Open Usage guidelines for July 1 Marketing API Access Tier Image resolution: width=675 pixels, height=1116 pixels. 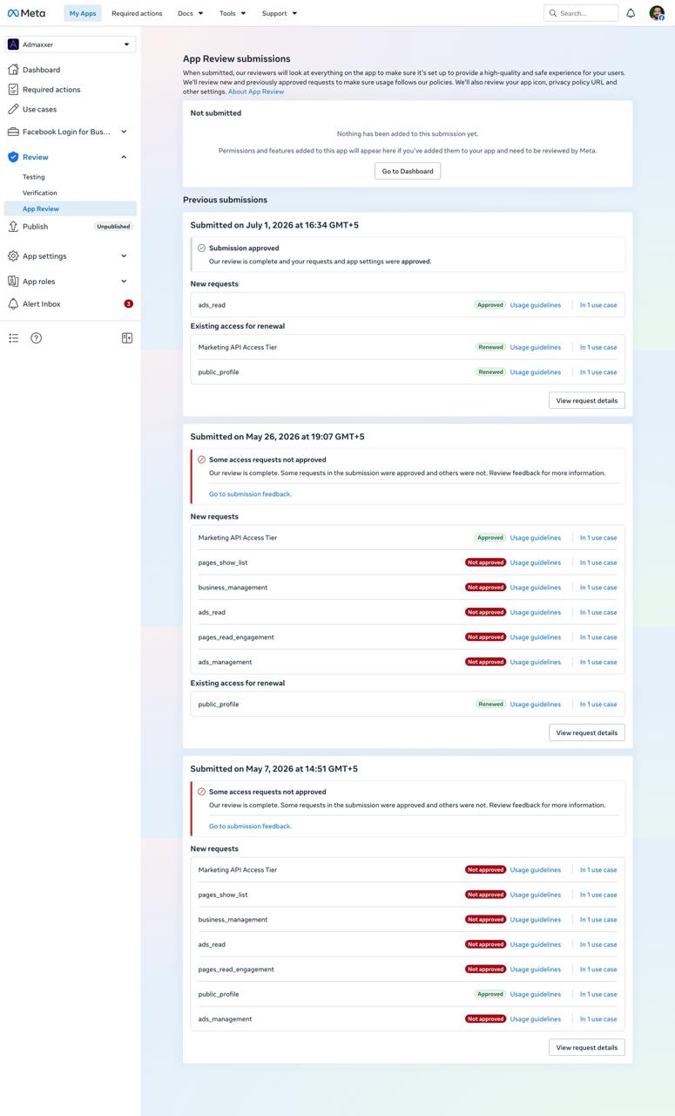(536, 347)
